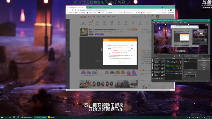Click the highlighted stop streaming button in OBS Controls
Image resolution: width=212 pixels, height=119 pixels.
(204, 61)
